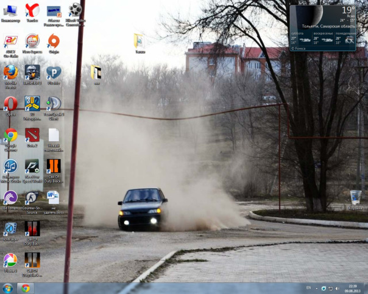Click the Тольятти, Самарская область location text
Image resolution: width=368 pixels, height=294 pixels.
(328, 26)
